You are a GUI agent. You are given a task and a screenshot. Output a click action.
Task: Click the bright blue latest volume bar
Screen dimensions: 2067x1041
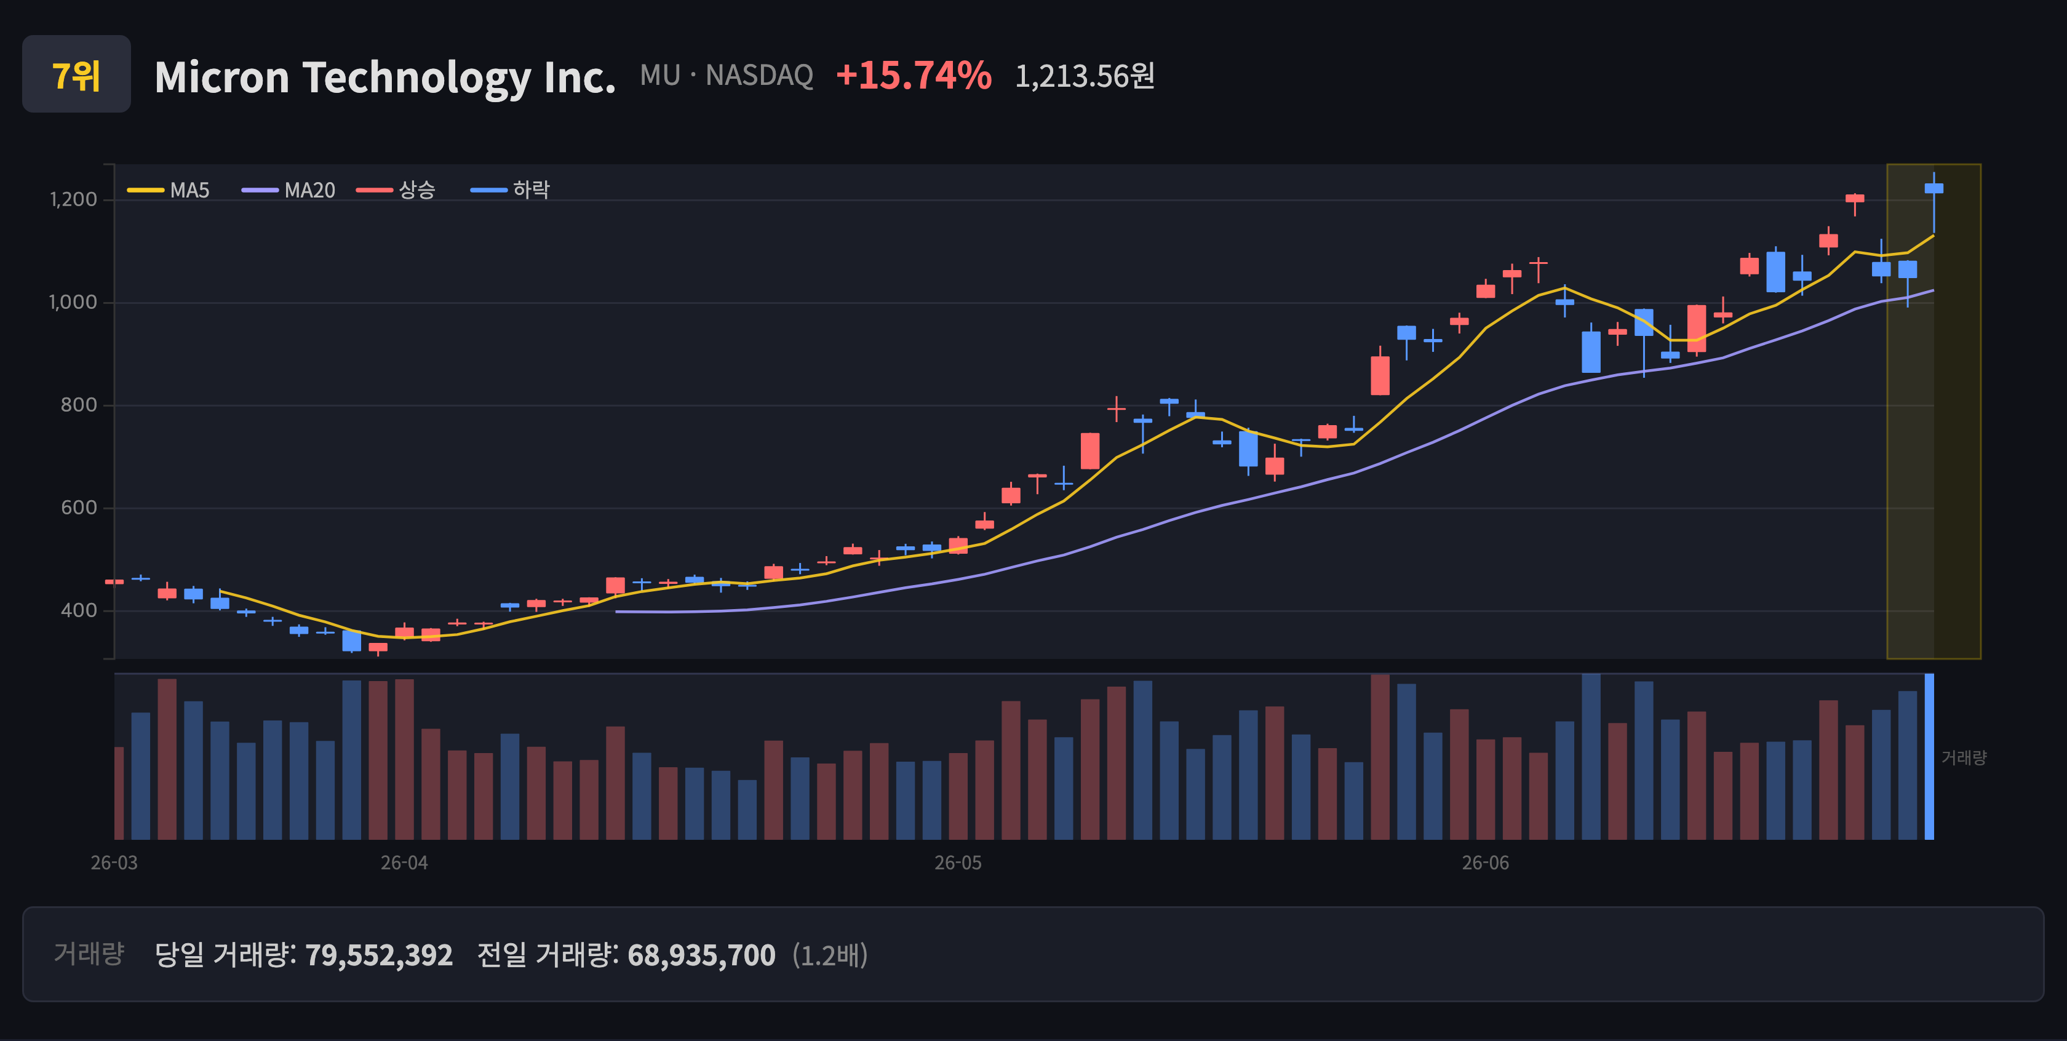coord(1929,757)
